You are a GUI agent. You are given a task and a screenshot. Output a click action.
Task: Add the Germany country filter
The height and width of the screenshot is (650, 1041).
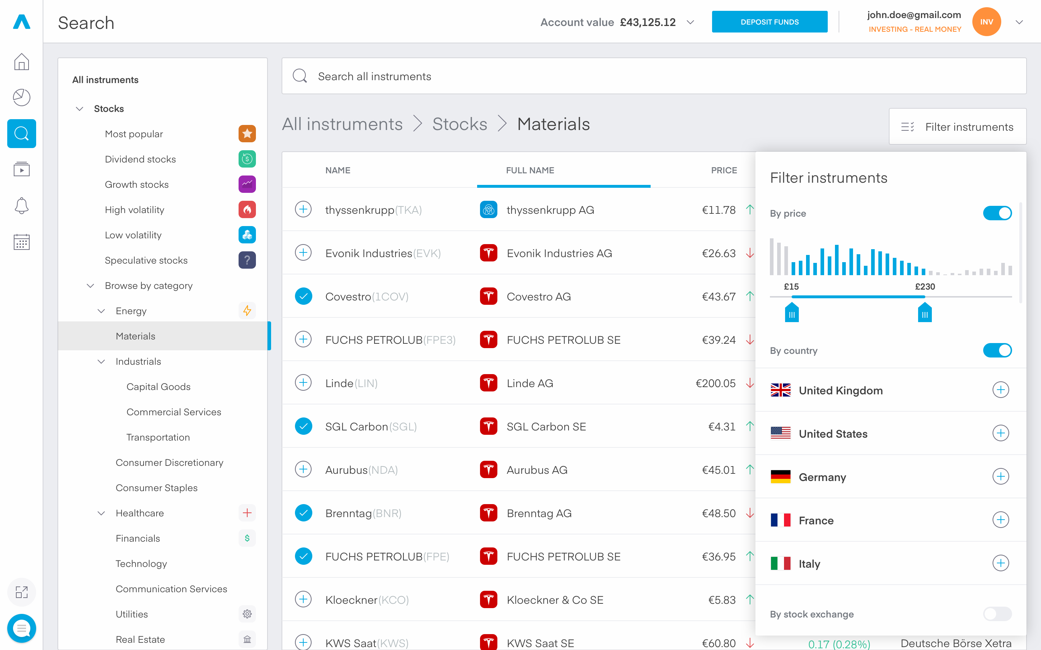click(1001, 476)
